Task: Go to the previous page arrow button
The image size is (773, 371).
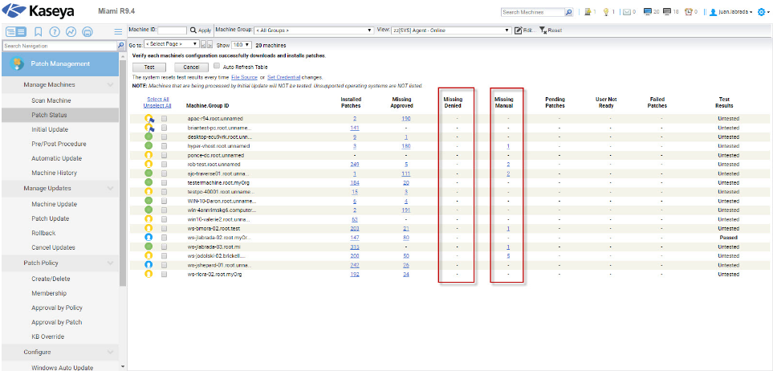Action: [x=203, y=44]
